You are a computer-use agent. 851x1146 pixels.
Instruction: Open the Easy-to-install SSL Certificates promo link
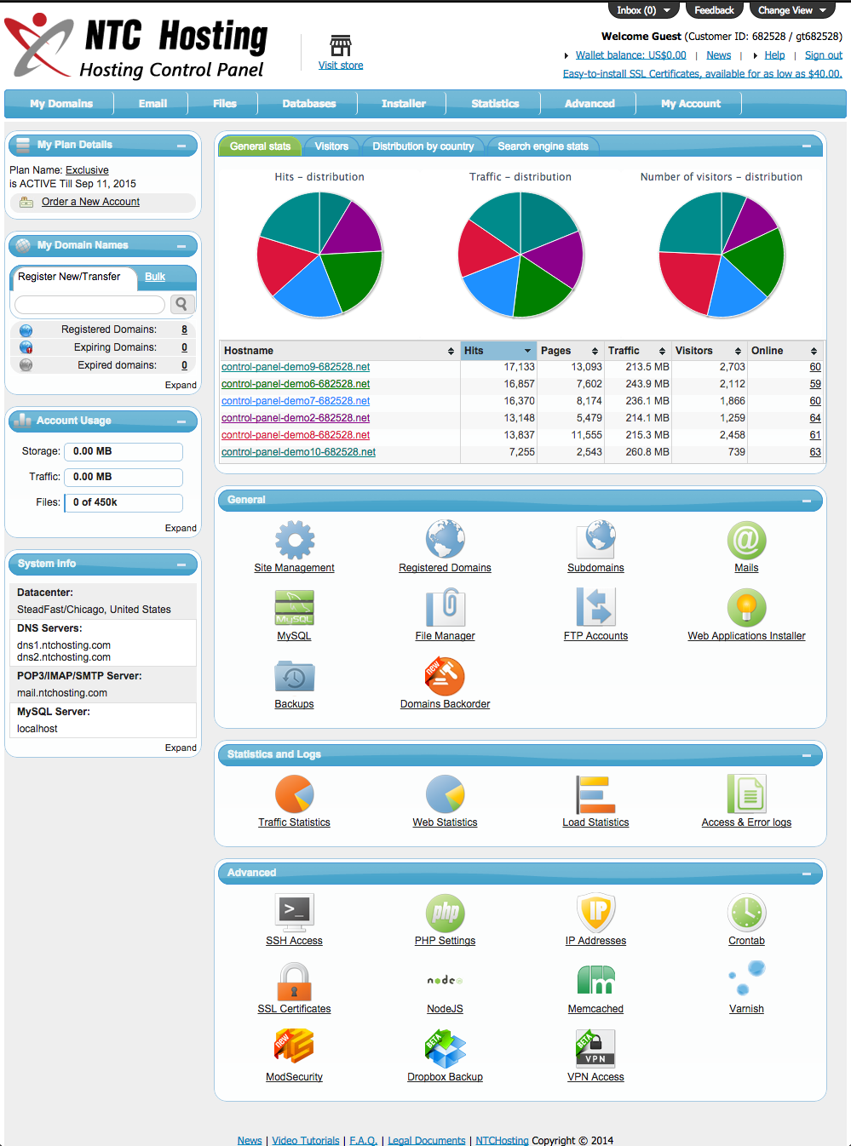703,74
